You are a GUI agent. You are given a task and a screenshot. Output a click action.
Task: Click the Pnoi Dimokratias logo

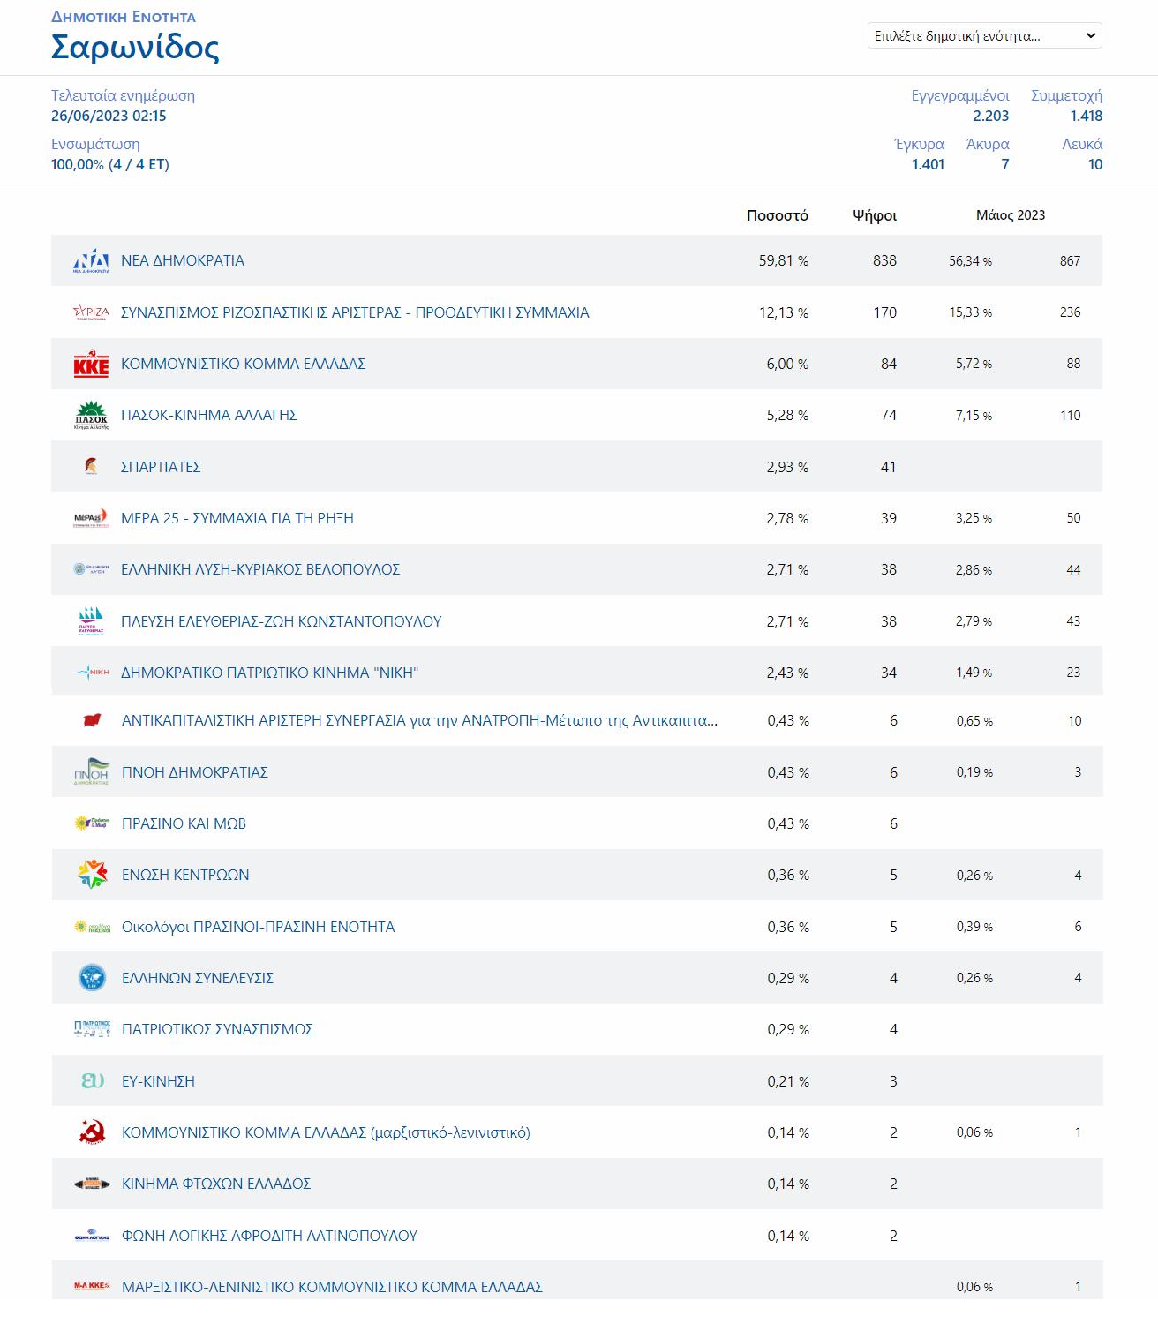92,772
